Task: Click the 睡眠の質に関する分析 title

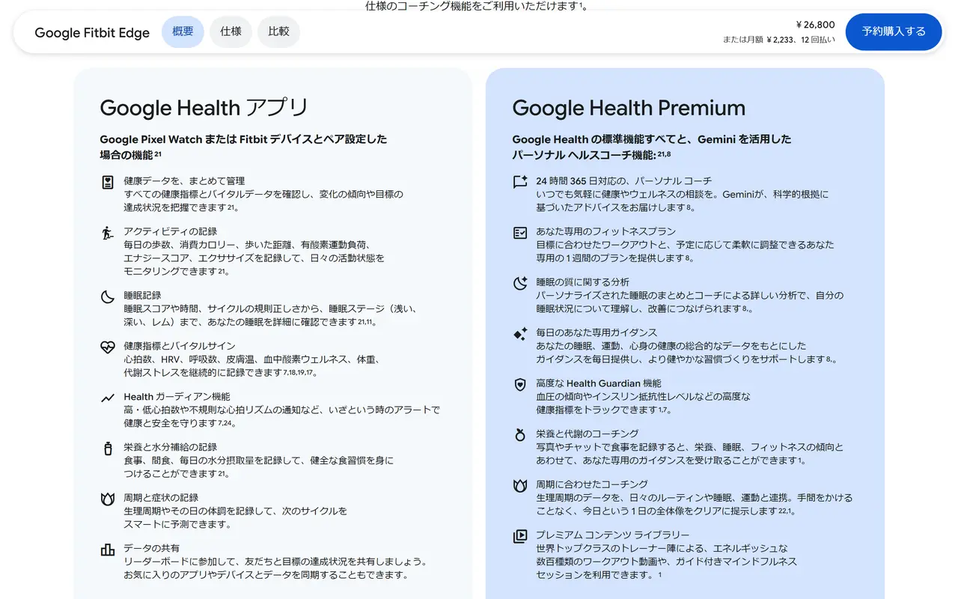Action: pos(582,282)
